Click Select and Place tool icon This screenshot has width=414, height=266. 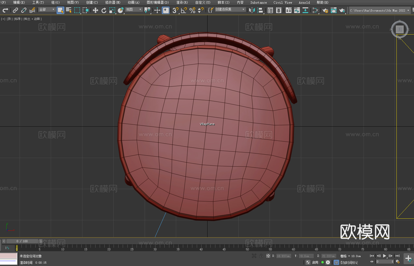pyautogui.click(x=121, y=10)
